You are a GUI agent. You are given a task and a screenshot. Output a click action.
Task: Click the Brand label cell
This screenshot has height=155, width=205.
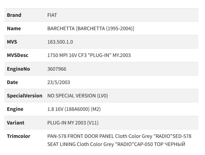point(14,15)
